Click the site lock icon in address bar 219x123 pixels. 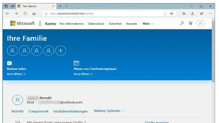pyautogui.click(x=46, y=13)
